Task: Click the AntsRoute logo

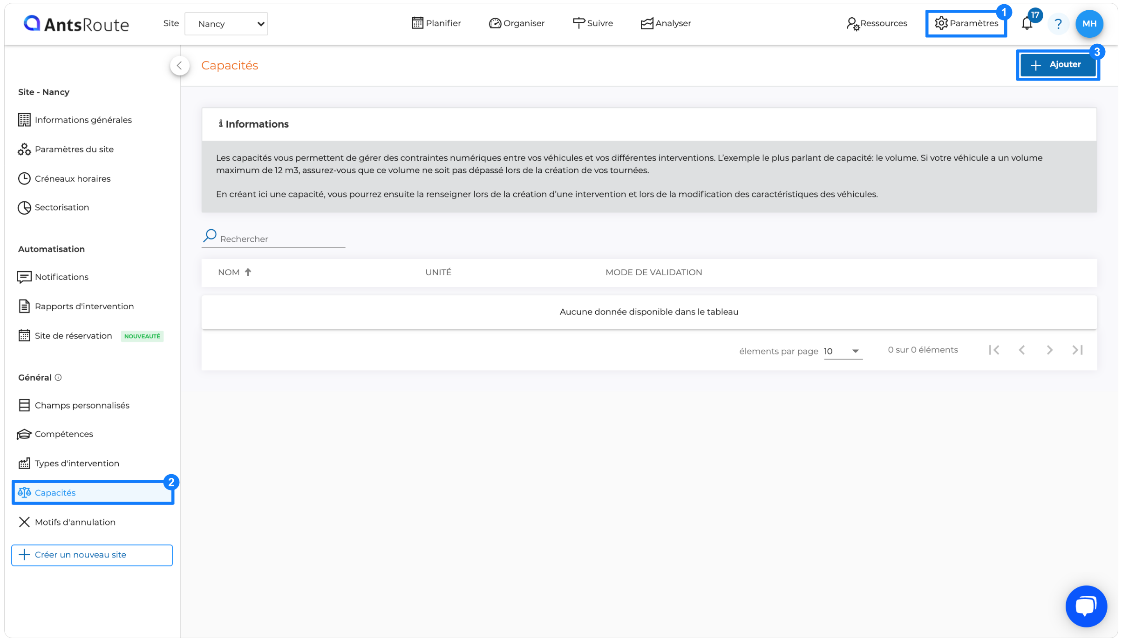Action: pyautogui.click(x=76, y=24)
